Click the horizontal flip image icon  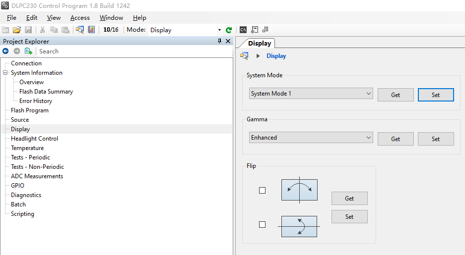299,190
